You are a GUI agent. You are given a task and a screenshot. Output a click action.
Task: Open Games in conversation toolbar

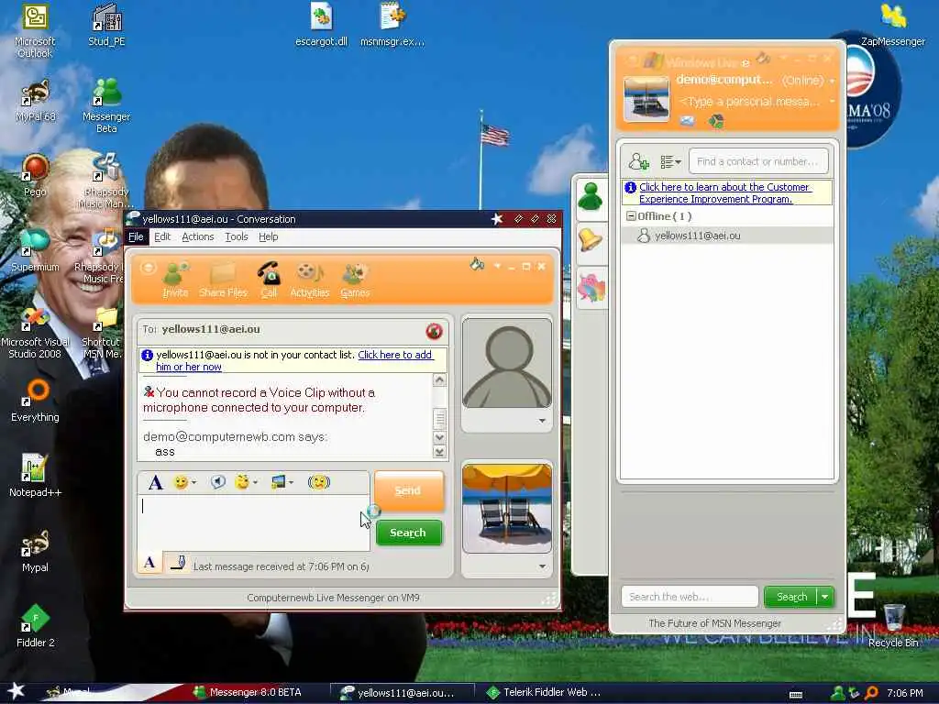355,280
